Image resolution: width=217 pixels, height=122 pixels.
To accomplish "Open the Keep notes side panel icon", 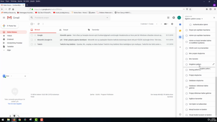I will coord(180,31).
